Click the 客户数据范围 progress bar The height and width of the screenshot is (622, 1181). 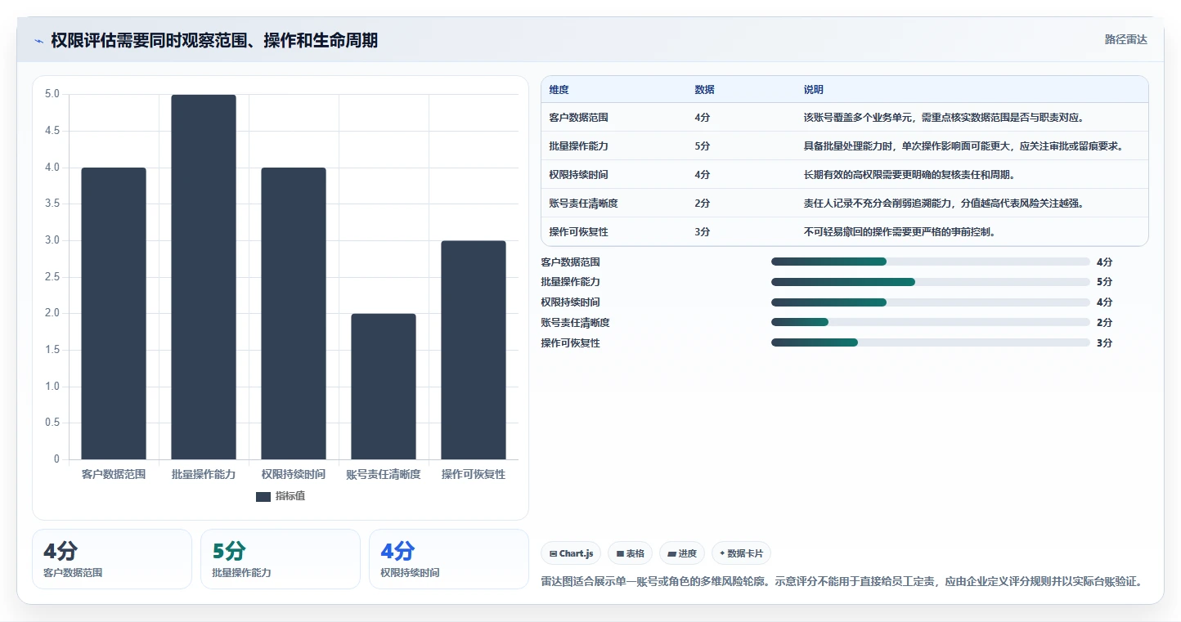coord(931,262)
